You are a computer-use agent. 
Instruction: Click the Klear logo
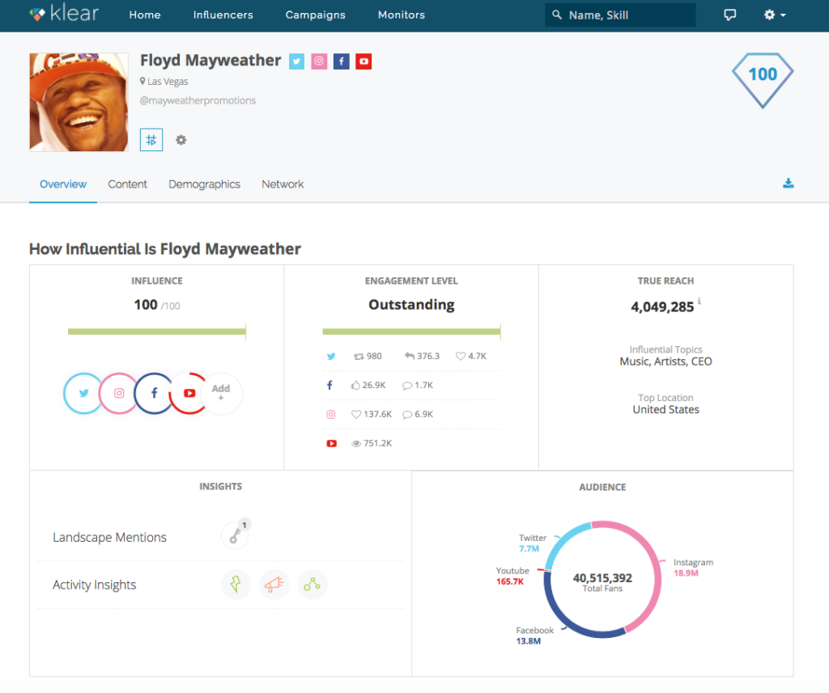[64, 14]
